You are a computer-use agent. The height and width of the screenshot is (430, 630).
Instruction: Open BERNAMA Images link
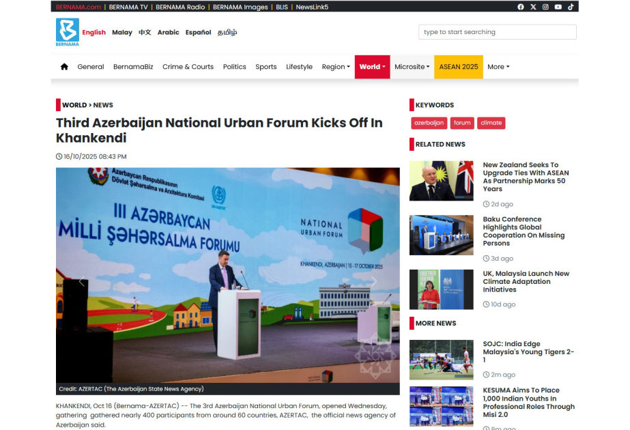[x=240, y=7]
